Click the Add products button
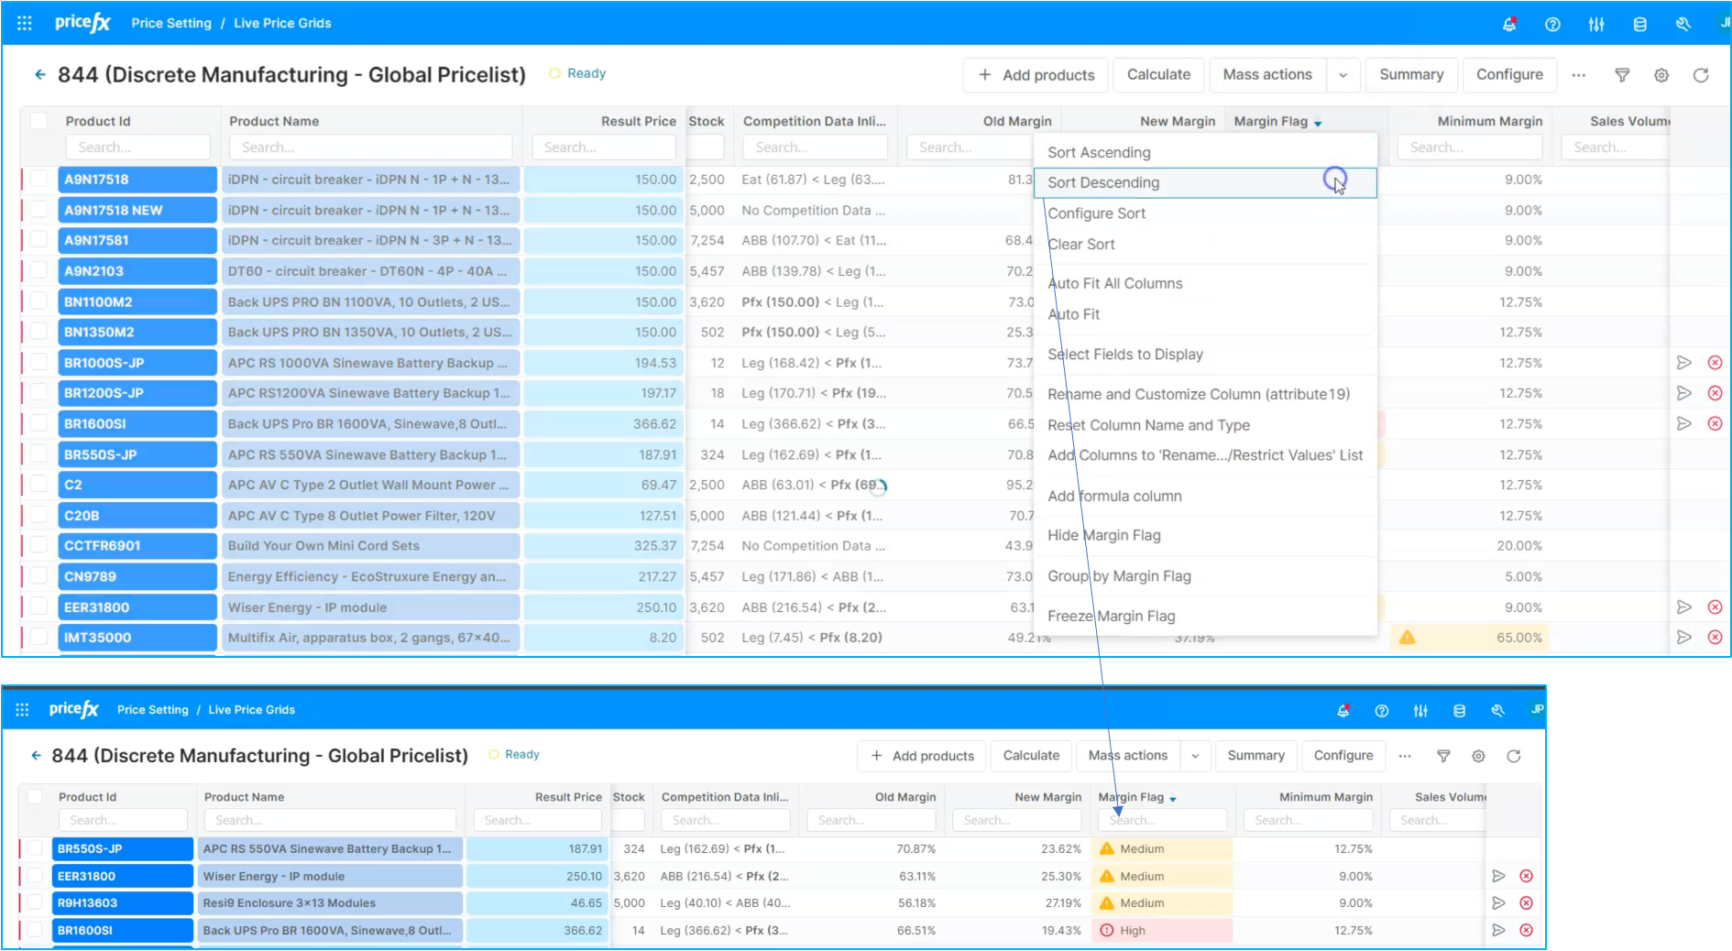Image resolution: width=1732 pixels, height=951 pixels. click(1036, 75)
